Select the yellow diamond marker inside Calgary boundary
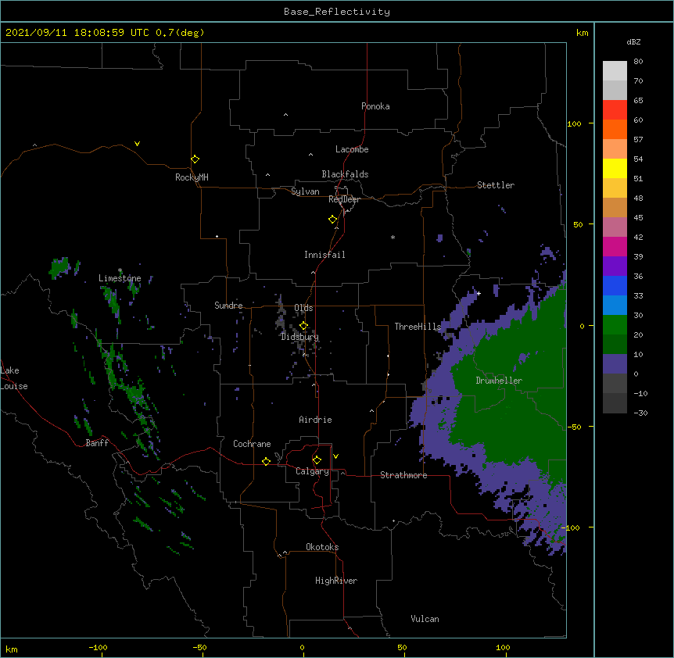This screenshot has width=674, height=658. (x=317, y=460)
